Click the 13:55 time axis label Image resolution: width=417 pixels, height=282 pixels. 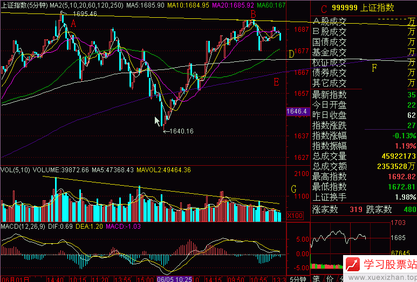(123, 279)
